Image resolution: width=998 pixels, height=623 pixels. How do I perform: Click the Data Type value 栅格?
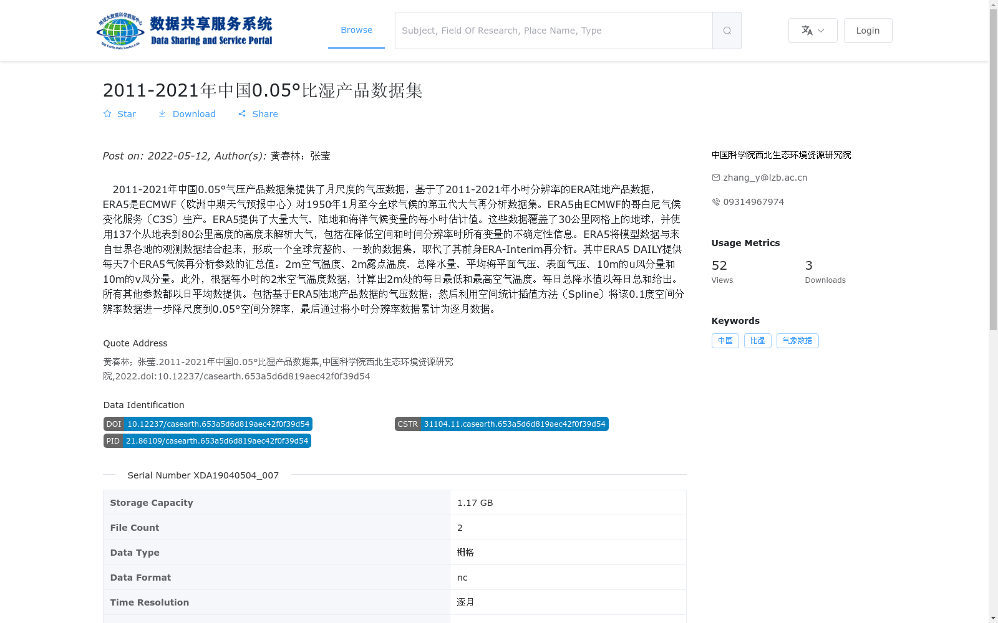tap(465, 553)
